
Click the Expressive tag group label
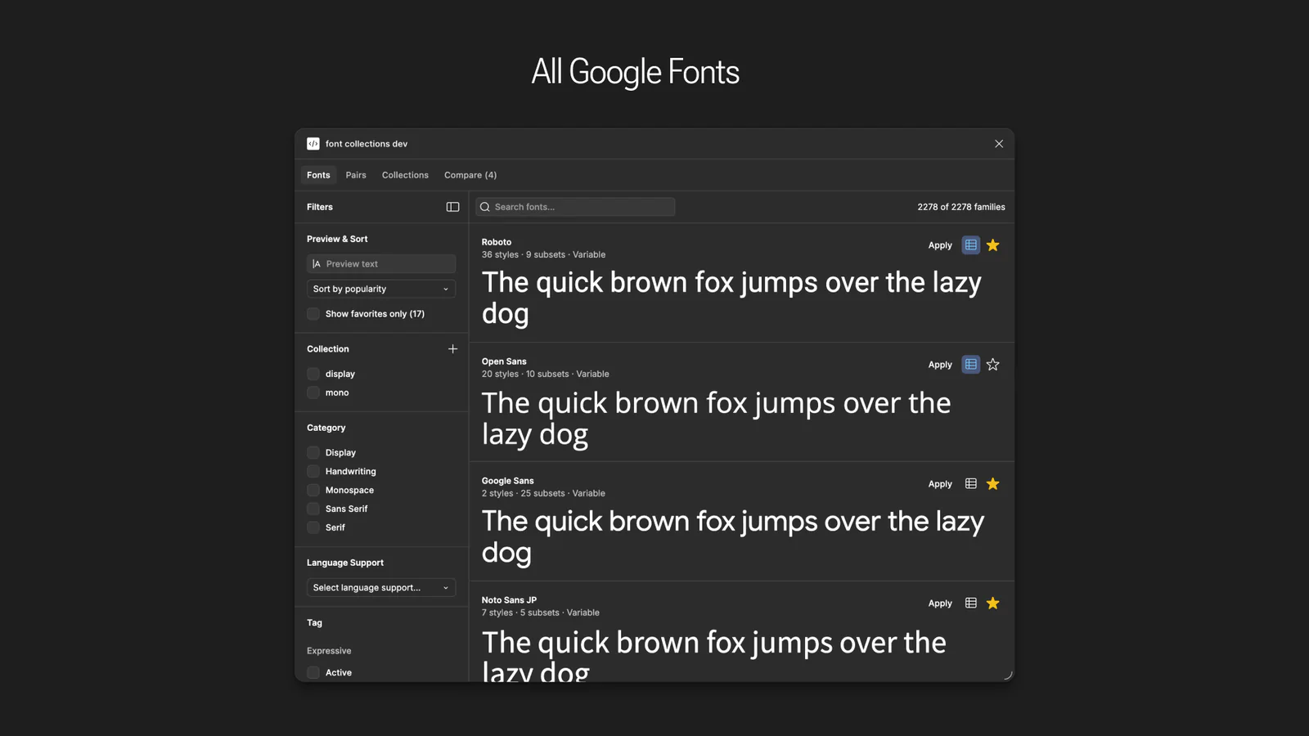click(329, 651)
